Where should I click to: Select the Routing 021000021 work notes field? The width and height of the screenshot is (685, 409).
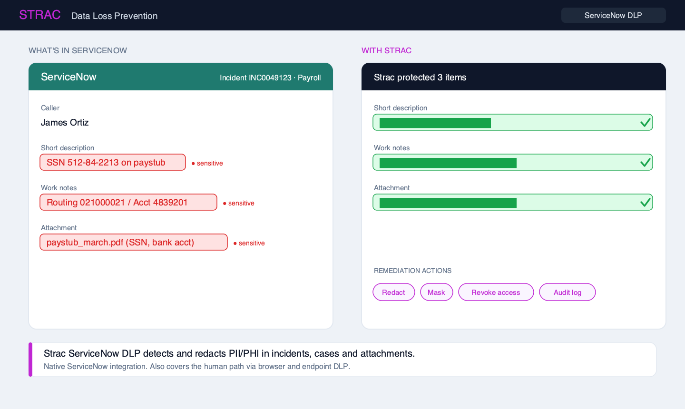coord(128,202)
